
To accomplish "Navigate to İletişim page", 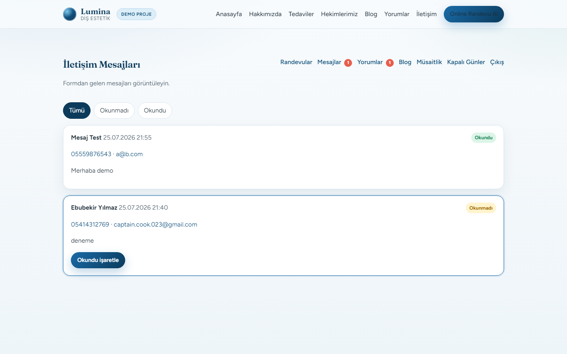I will tap(426, 14).
